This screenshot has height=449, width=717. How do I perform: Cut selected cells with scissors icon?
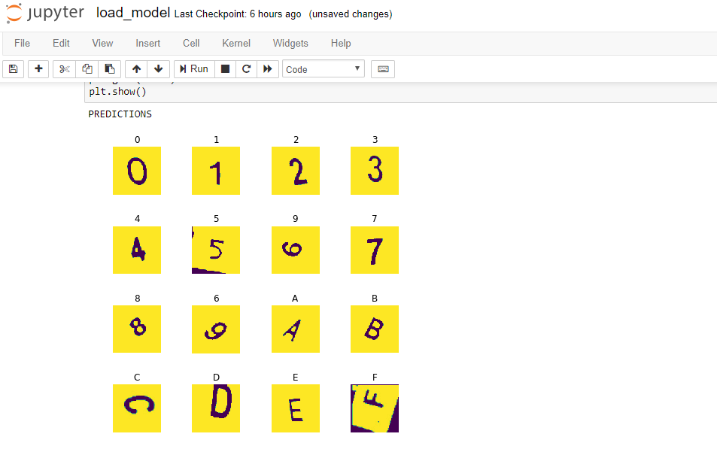[x=65, y=69]
